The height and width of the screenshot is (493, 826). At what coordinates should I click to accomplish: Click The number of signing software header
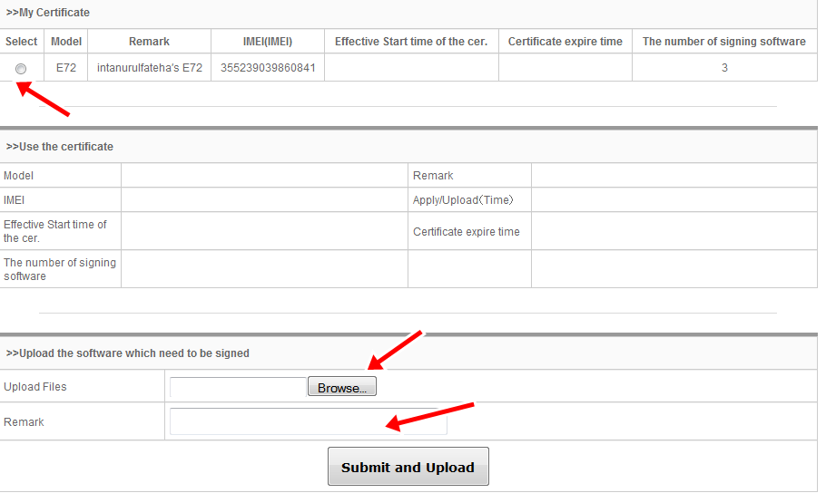pos(724,42)
